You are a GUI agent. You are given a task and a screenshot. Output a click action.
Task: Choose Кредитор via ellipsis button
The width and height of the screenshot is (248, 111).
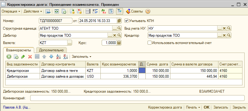(219, 35)
